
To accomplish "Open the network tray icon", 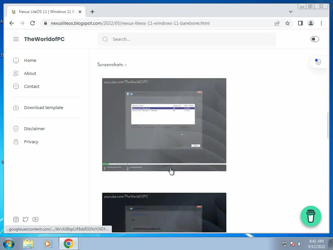I will (284, 244).
